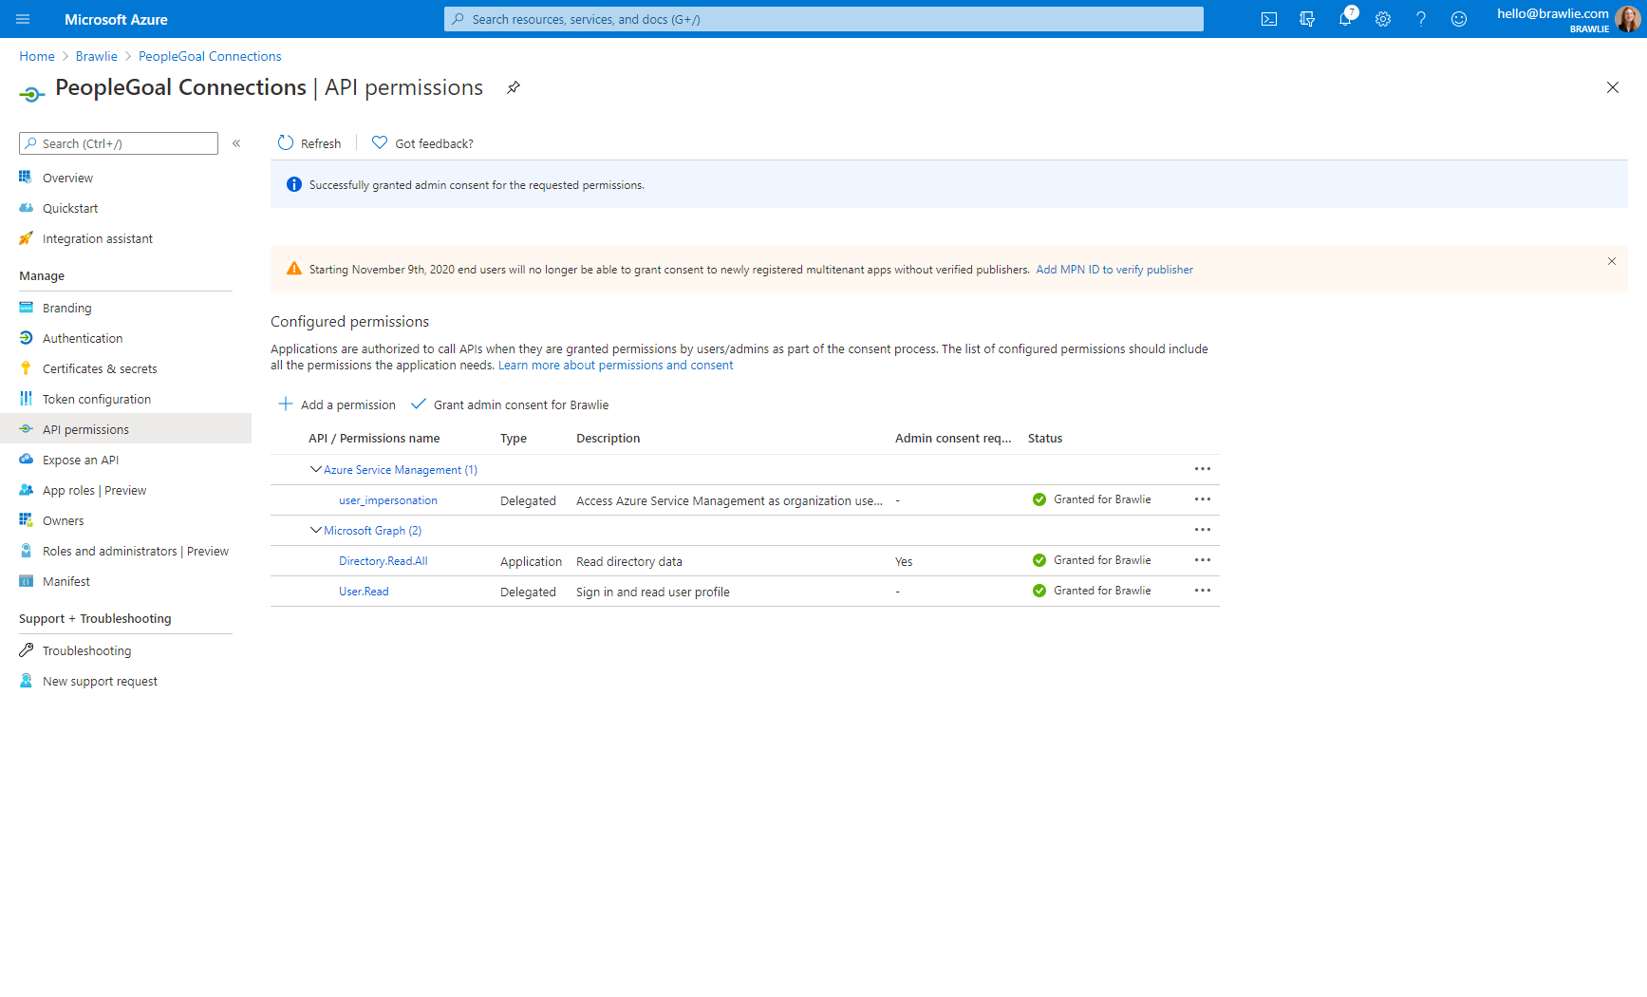Open more options for User.Read row
Screen dimensions: 1647x997
click(1203, 591)
